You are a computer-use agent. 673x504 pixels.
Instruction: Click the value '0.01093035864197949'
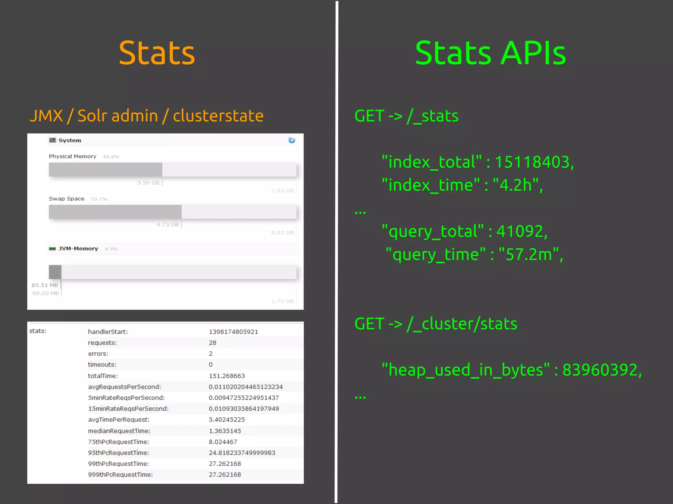tap(244, 409)
